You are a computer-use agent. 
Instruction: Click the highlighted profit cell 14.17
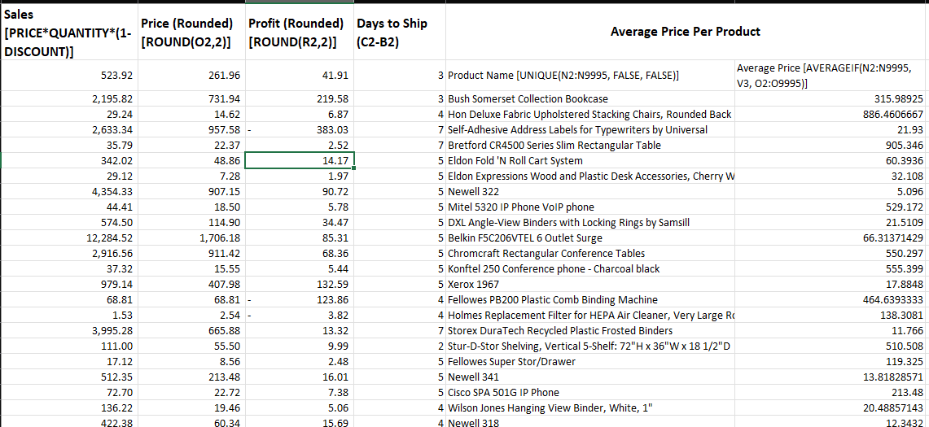click(x=299, y=160)
